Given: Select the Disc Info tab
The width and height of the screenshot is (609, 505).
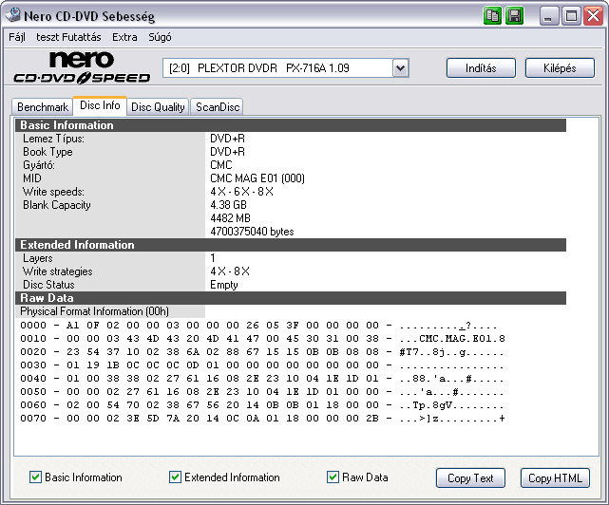Looking at the screenshot, I should (100, 105).
